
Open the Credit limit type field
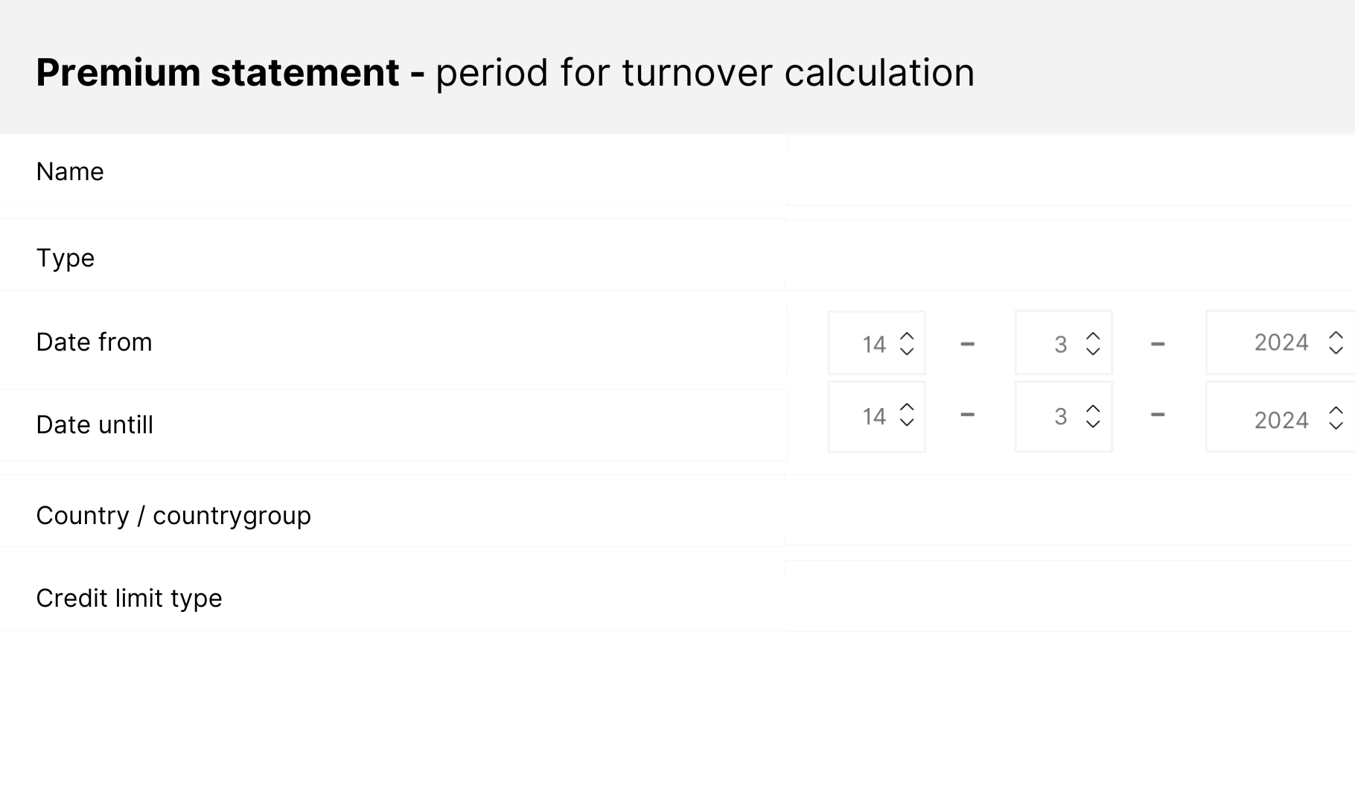tap(1071, 597)
